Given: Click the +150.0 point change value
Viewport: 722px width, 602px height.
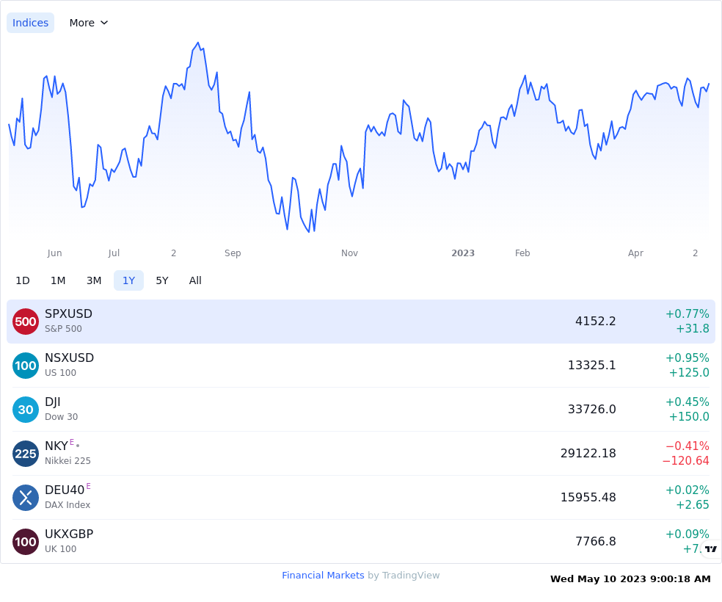Looking at the screenshot, I should 689,417.
